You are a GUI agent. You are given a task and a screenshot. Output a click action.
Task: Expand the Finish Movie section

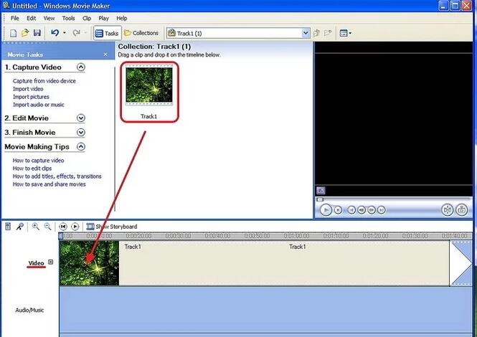tap(81, 132)
